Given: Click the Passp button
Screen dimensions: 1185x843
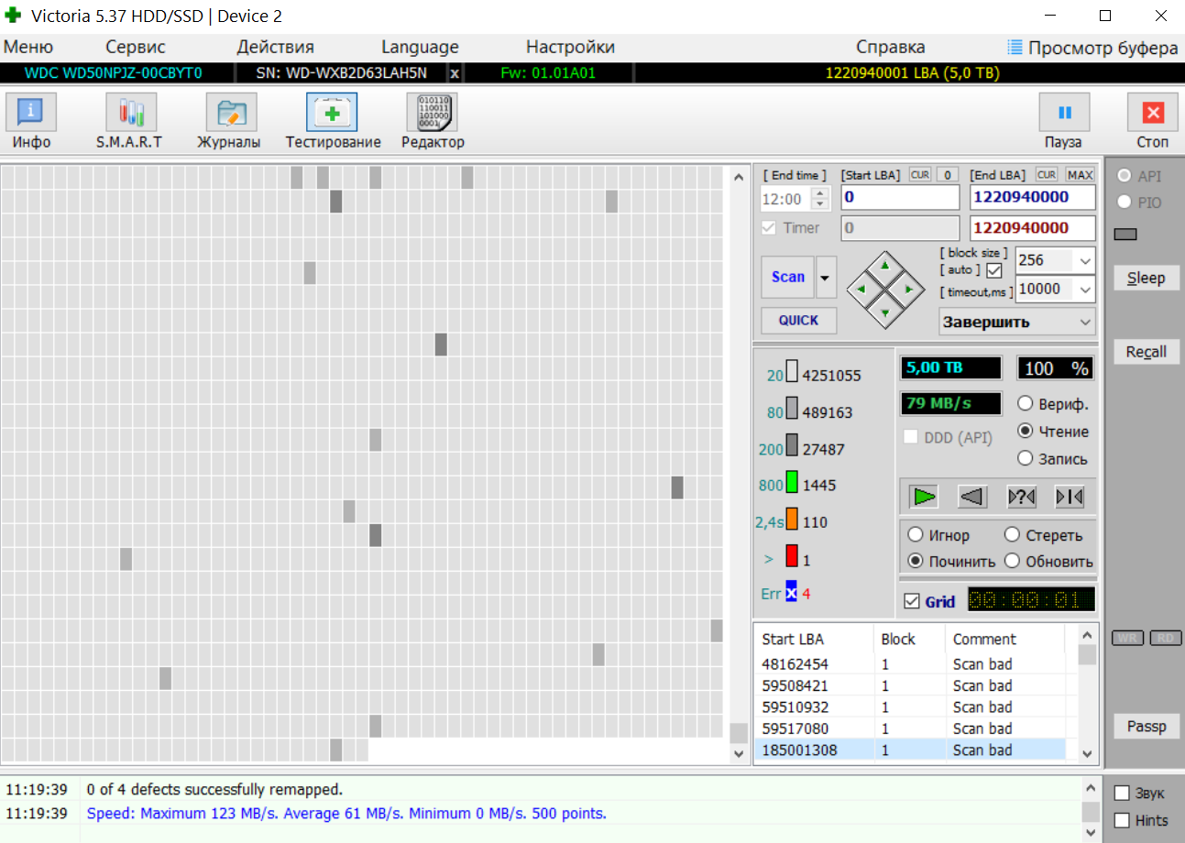Looking at the screenshot, I should click(1146, 727).
